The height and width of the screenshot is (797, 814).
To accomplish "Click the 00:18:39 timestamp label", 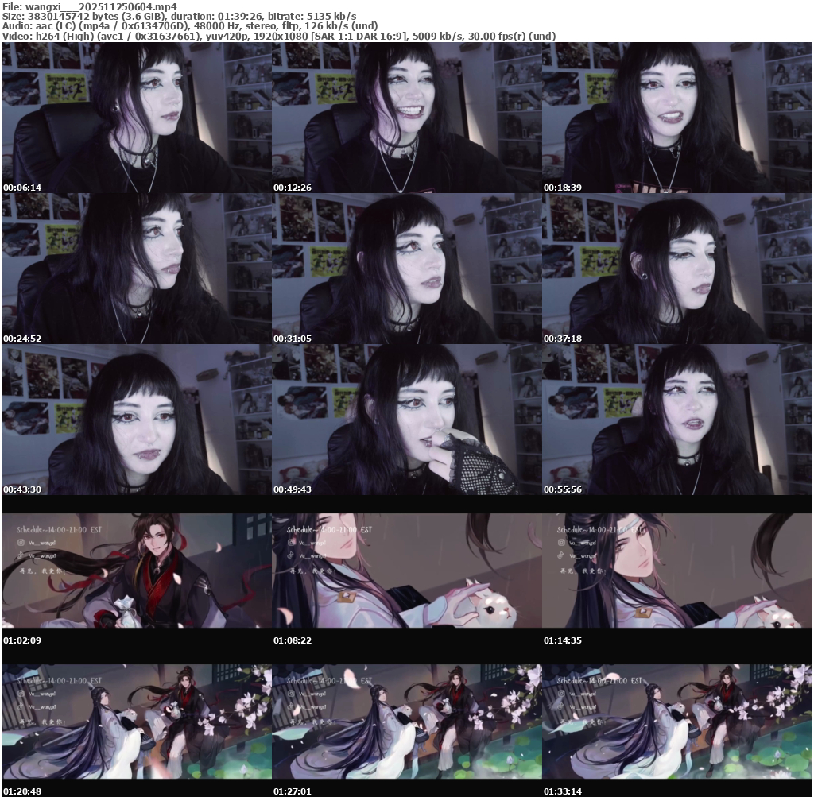I will pyautogui.click(x=563, y=188).
